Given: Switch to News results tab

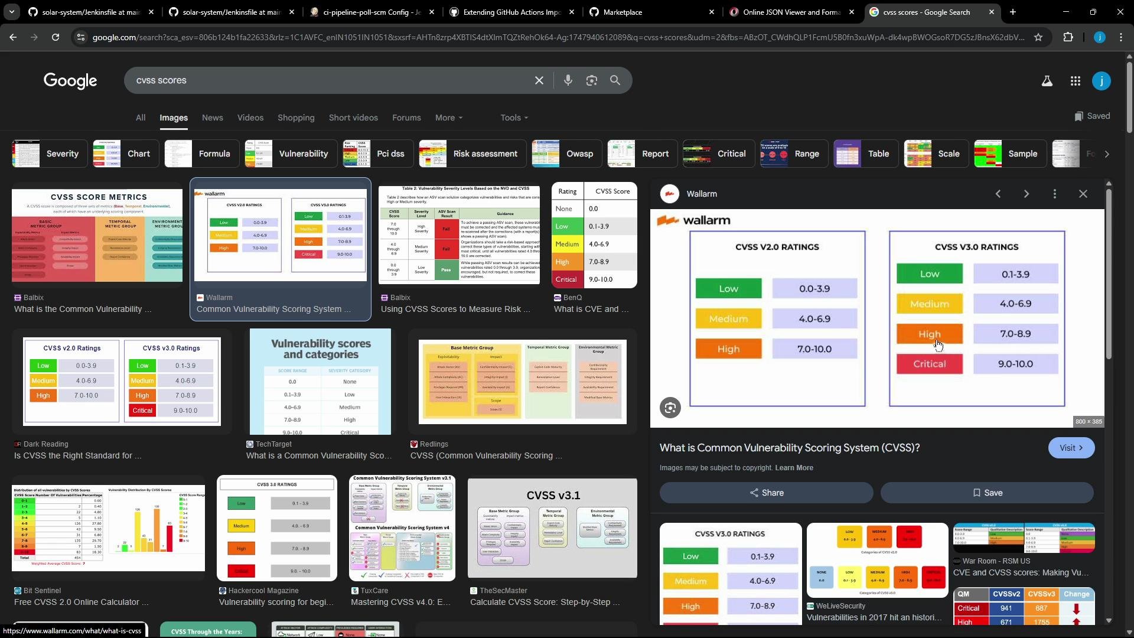Looking at the screenshot, I should (x=213, y=118).
